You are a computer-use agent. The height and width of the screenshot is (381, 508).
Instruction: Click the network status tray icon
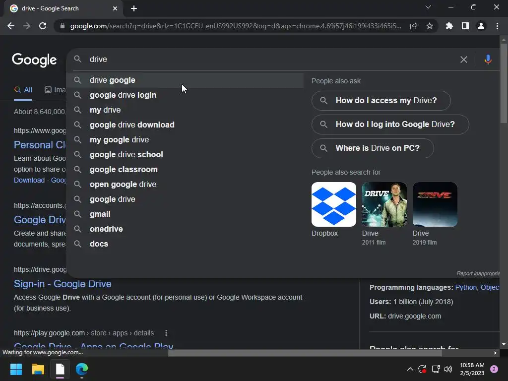coord(436,369)
